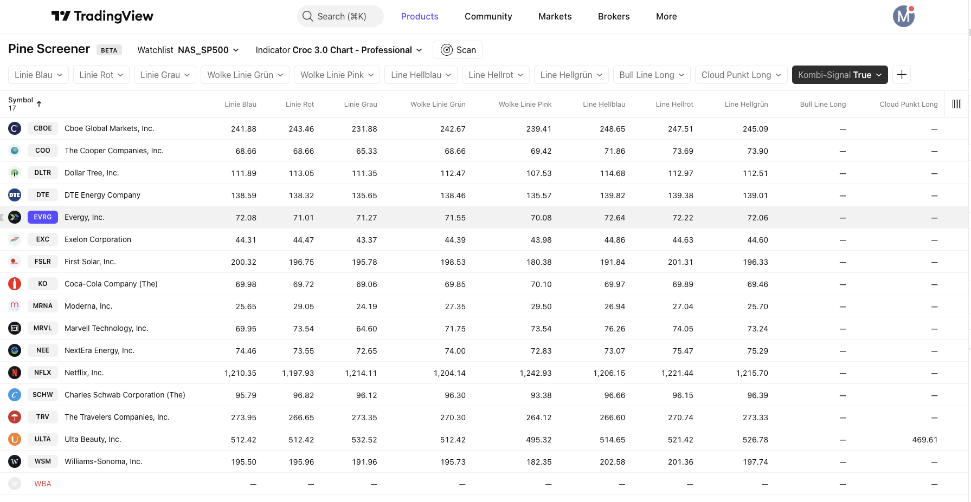Viewport: 971px width, 502px height.
Task: Select the EVRG ticker symbol
Action: pos(43,217)
